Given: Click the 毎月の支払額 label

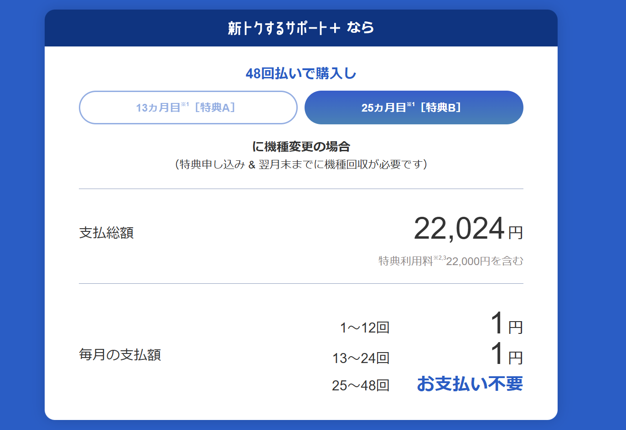Looking at the screenshot, I should 120,354.
